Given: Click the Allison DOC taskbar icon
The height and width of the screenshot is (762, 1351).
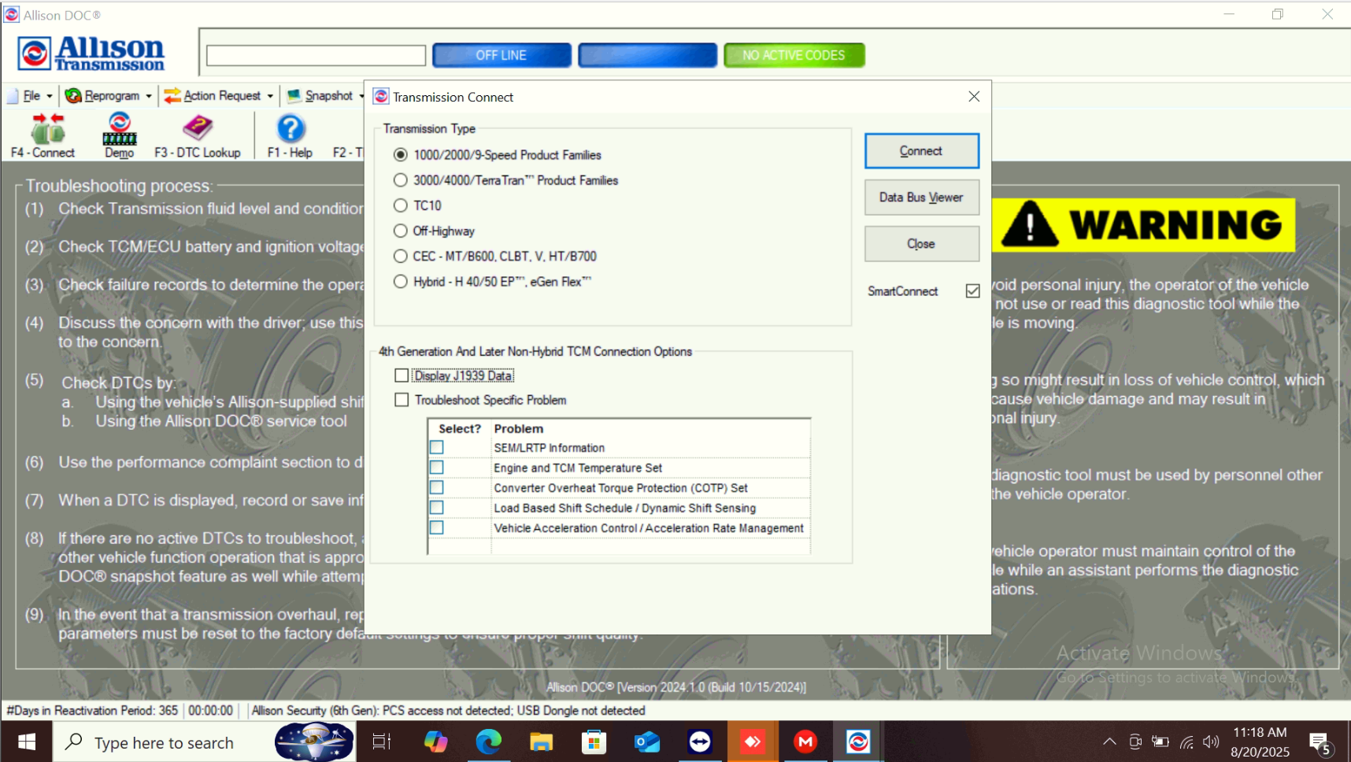Looking at the screenshot, I should [x=858, y=742].
